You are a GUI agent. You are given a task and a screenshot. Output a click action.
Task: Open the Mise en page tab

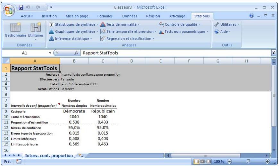coord(77,16)
